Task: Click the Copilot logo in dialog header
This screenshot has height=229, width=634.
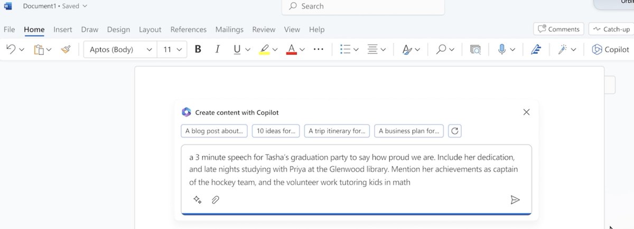Action: pos(186,112)
